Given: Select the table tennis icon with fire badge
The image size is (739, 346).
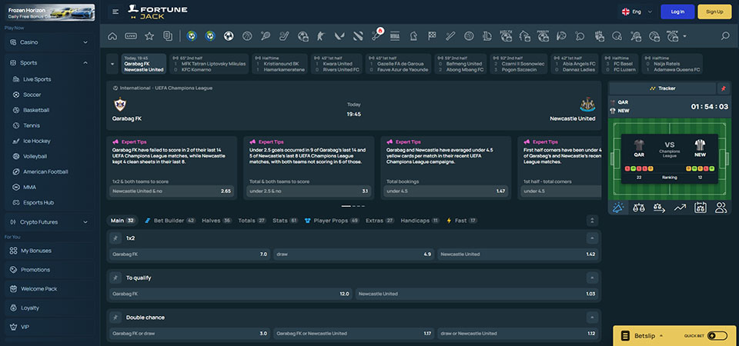Looking at the screenshot, I should coord(377,35).
